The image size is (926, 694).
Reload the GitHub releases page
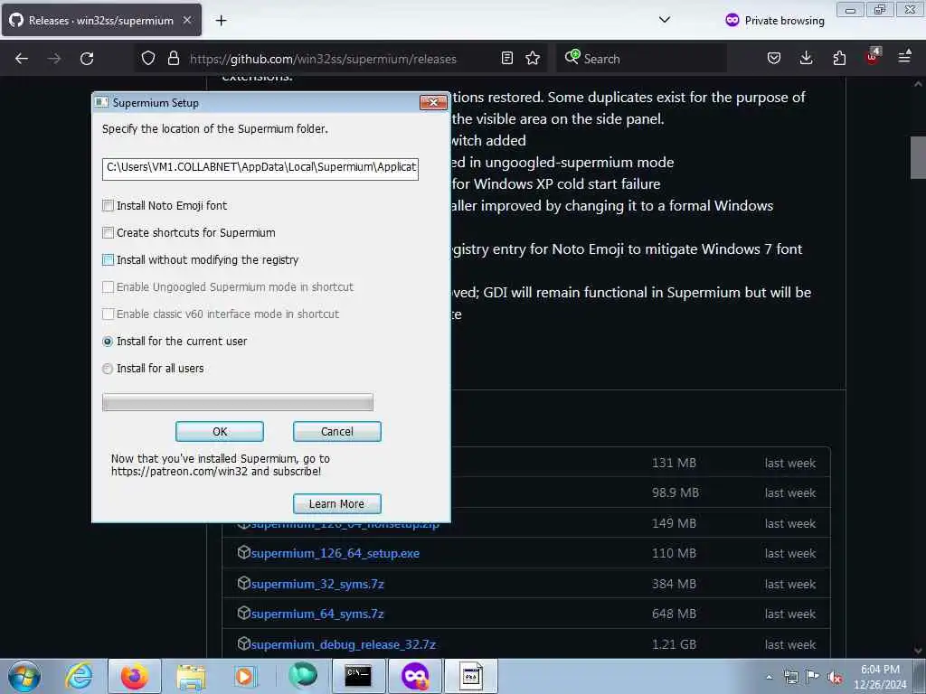tap(87, 59)
